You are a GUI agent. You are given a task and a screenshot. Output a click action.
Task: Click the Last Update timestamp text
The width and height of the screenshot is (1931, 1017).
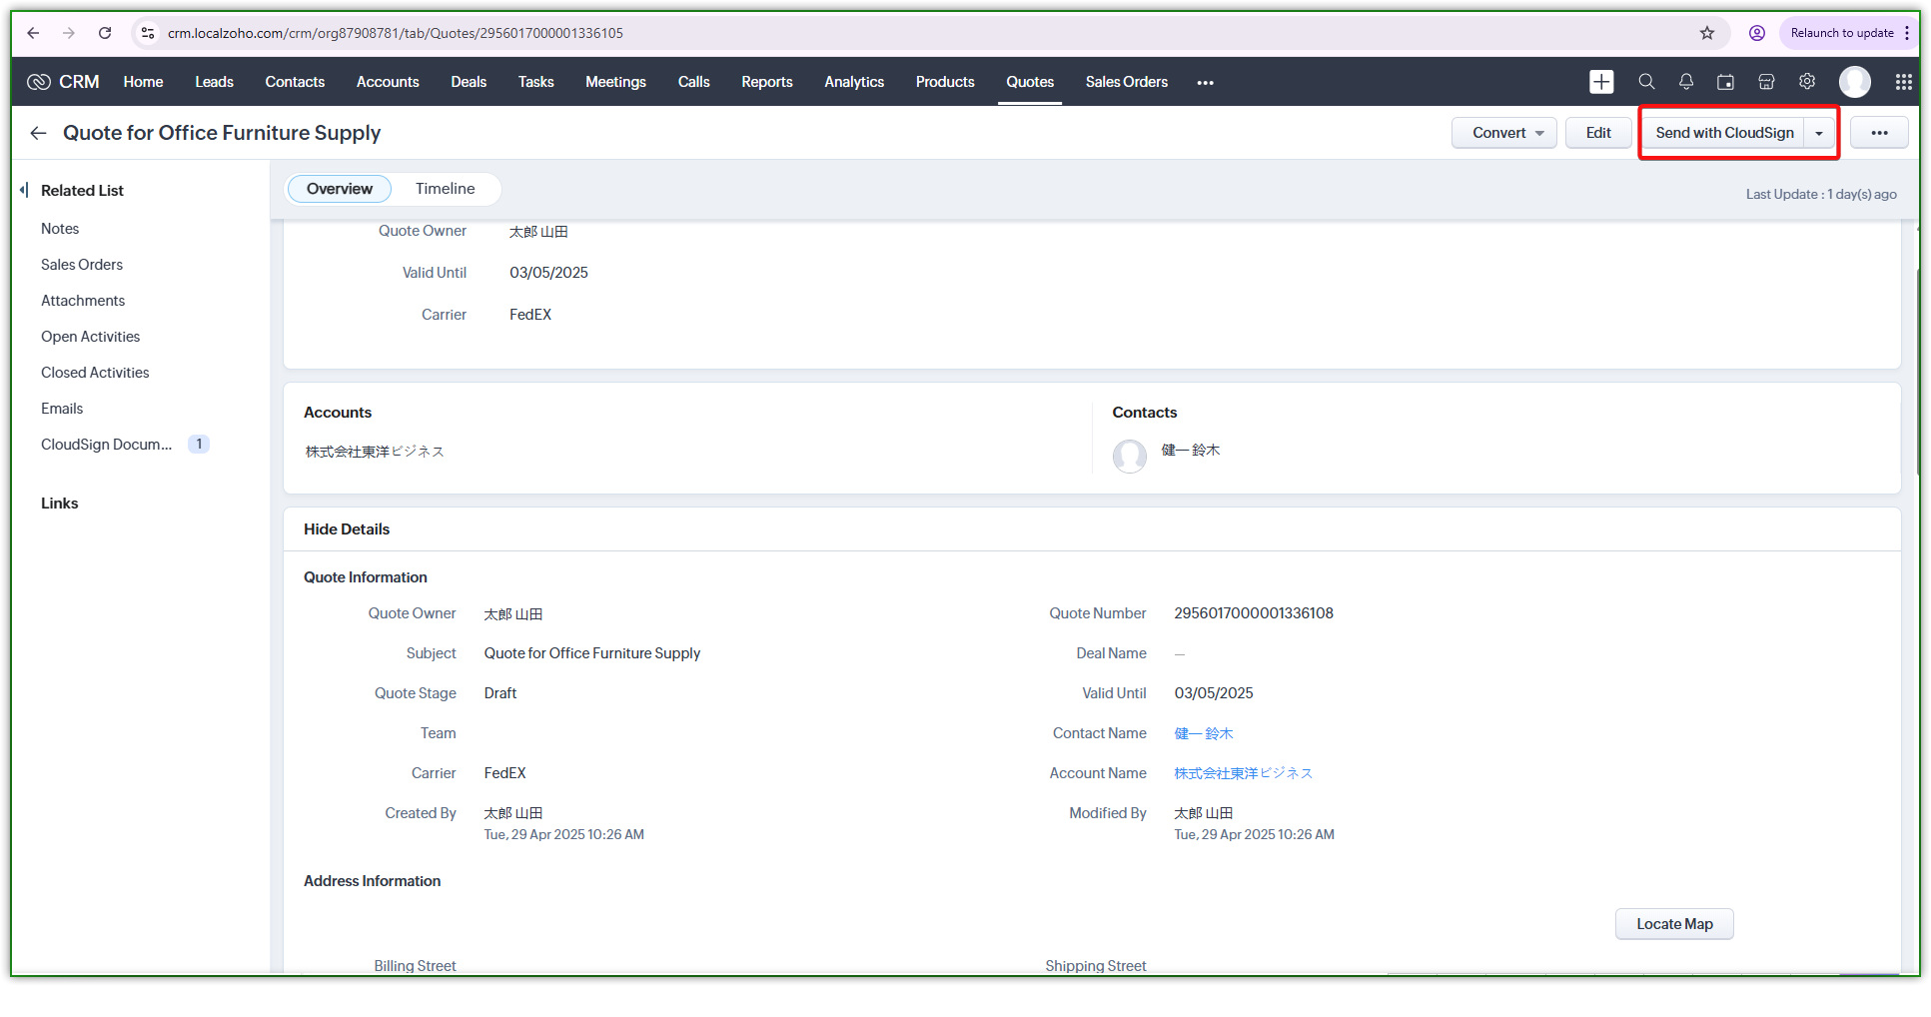(x=1821, y=195)
